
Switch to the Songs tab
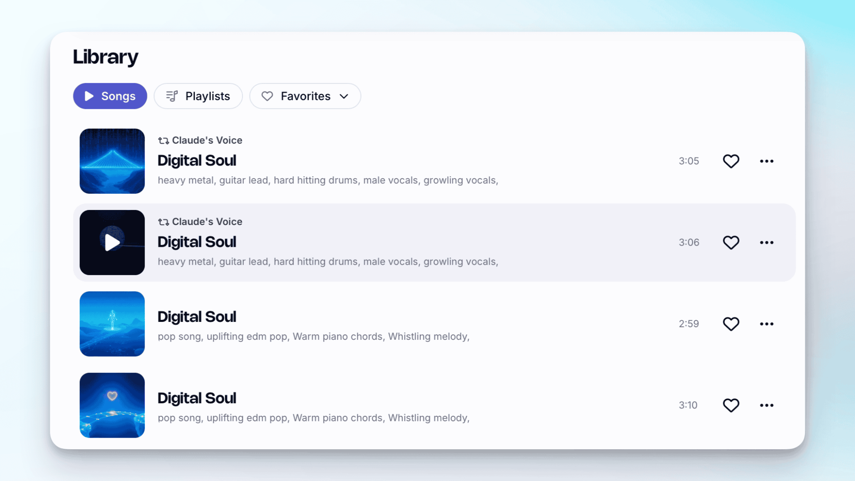click(x=110, y=96)
